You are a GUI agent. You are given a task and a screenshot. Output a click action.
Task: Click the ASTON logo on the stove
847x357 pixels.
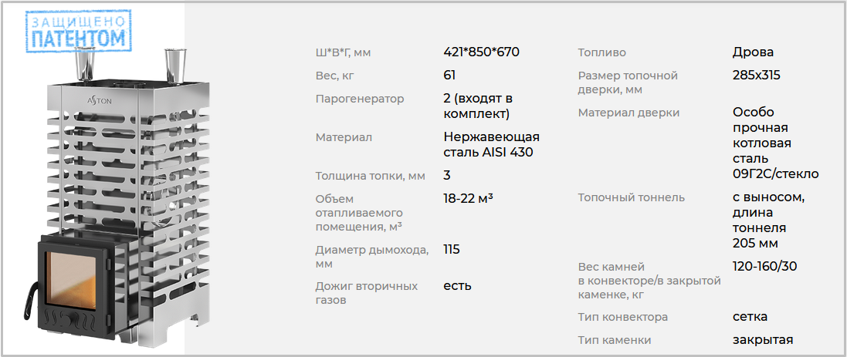[98, 100]
